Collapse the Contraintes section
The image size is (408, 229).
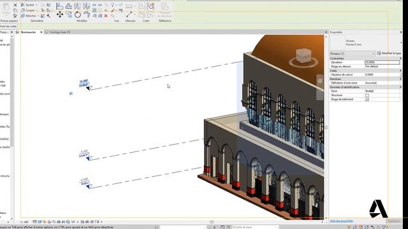[400, 59]
